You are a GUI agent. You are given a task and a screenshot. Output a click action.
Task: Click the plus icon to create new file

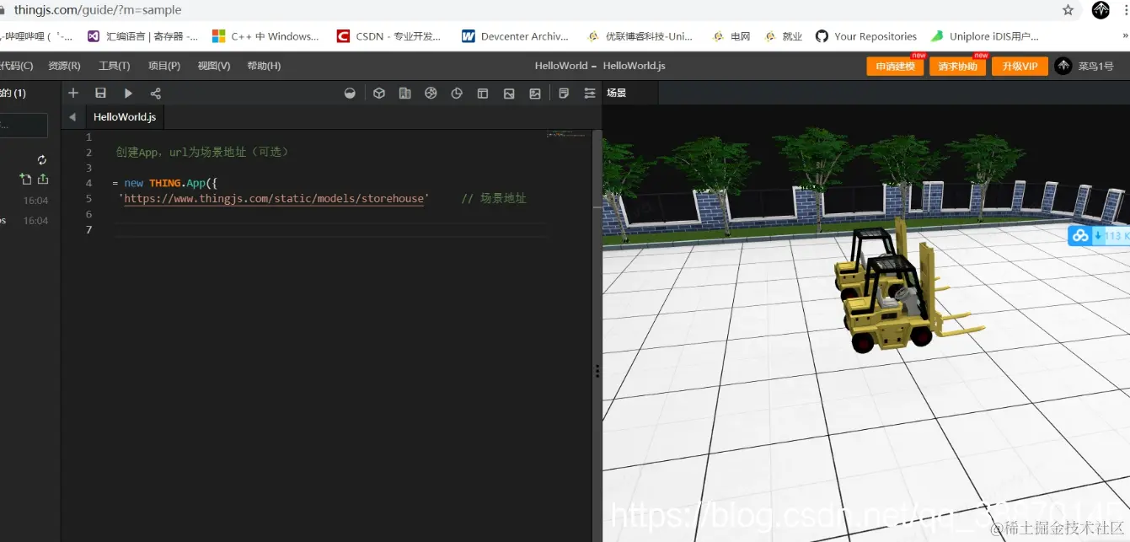pos(73,93)
